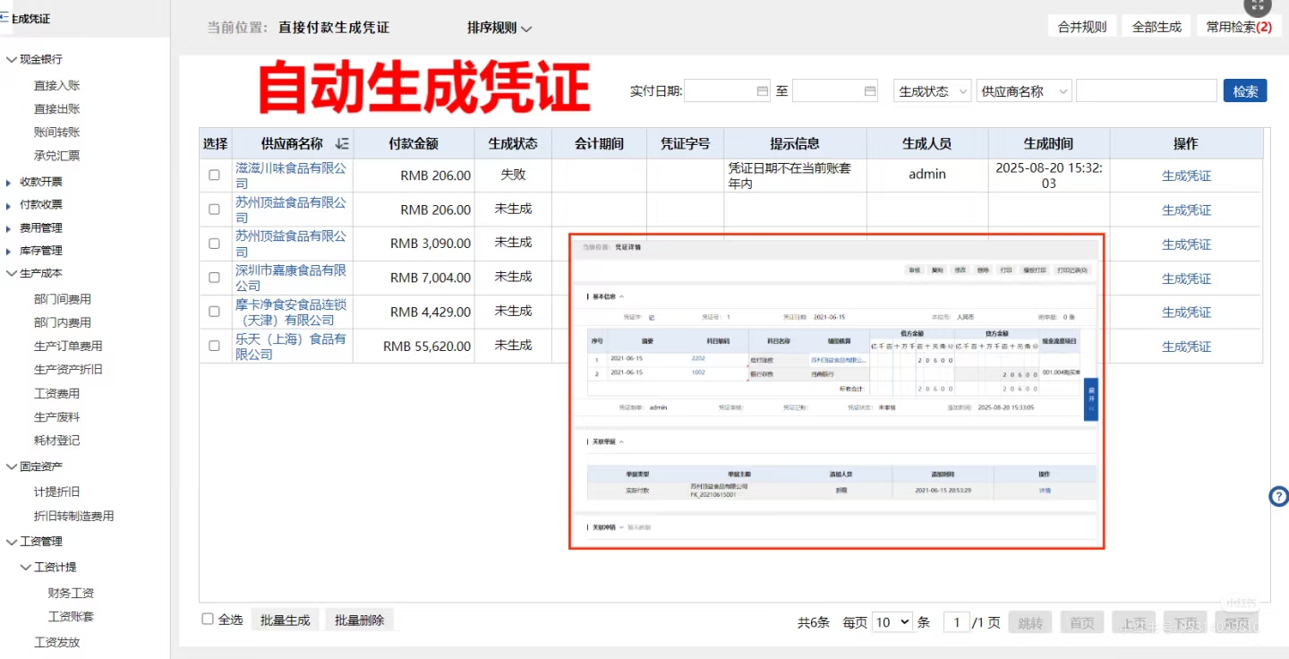Check the 乐天（上海）食品有限公司 row box
The height and width of the screenshot is (659, 1289).
[214, 346]
